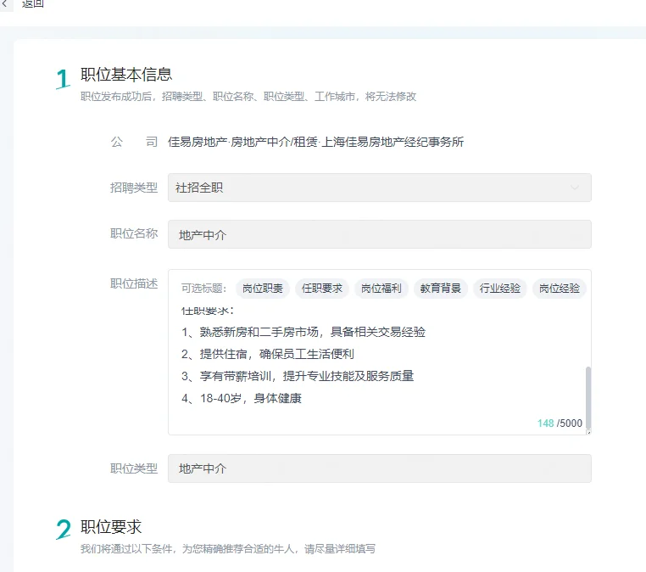Go back with the 返回 arrow
Screen dimensions: 646x572
point(4,3)
